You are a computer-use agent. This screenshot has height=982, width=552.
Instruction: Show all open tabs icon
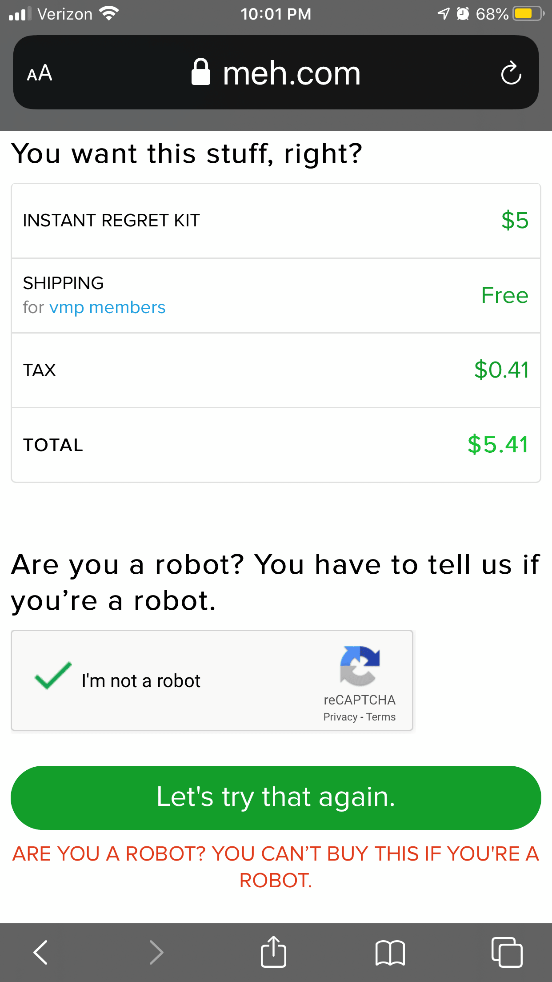507,952
